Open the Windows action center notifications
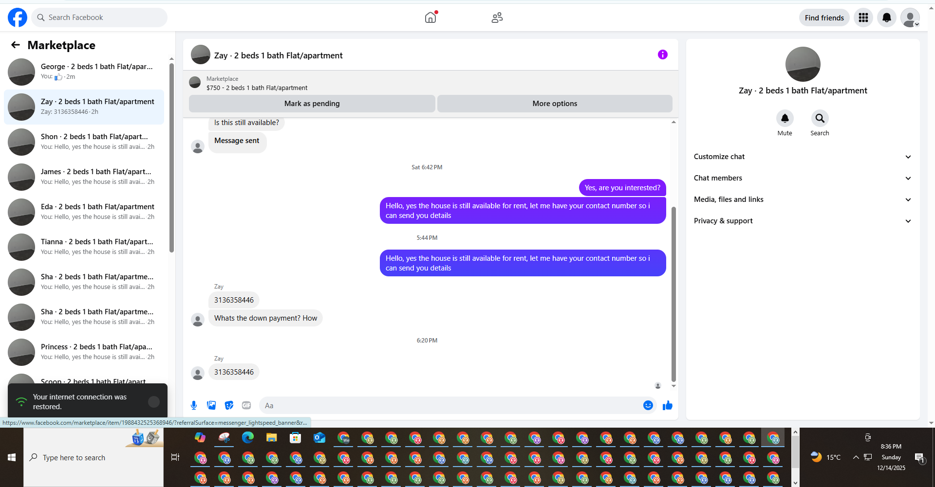Viewport: 935px width, 487px height. tap(919, 457)
